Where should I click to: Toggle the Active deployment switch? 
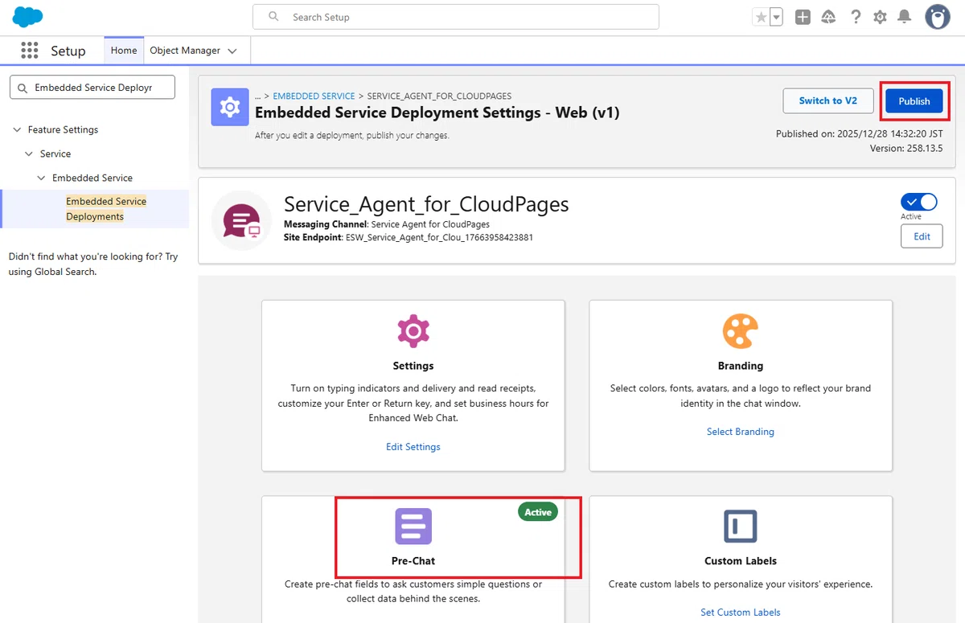point(919,202)
